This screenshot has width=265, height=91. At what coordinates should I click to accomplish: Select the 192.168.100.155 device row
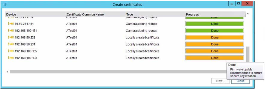[125, 51]
